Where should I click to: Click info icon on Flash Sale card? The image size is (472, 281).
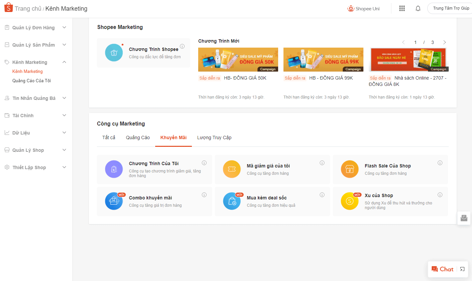coord(440,163)
